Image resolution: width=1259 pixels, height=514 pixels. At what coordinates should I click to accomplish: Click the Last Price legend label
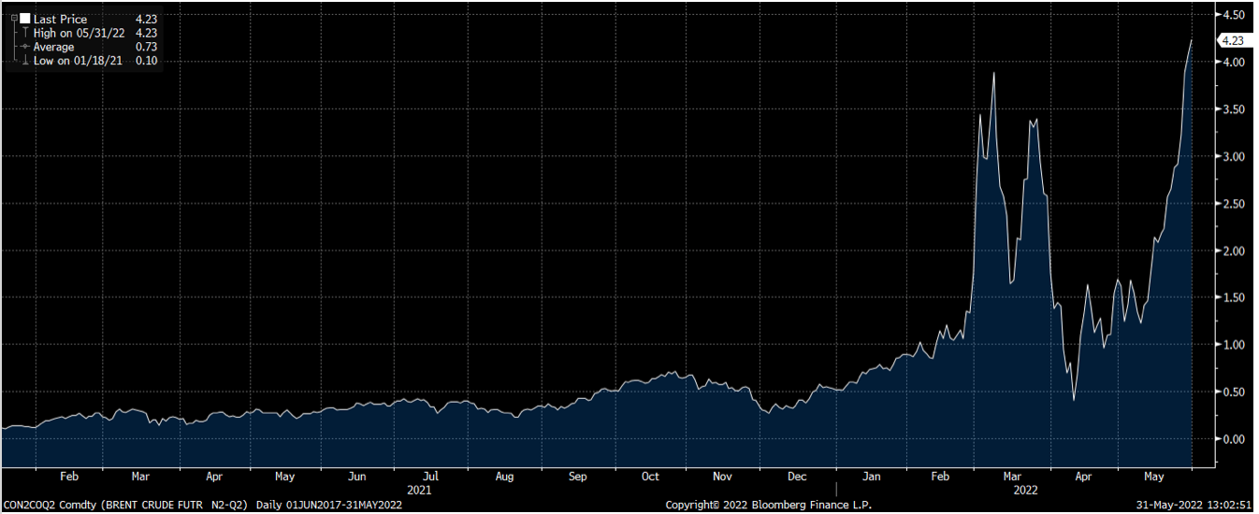60,19
